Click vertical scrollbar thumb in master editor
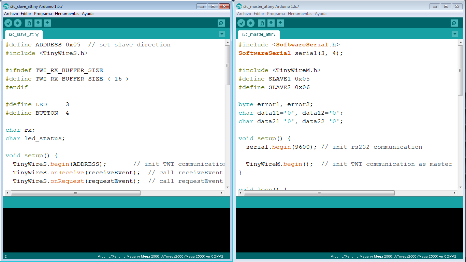Viewport: 466px width, 262px height. pyautogui.click(x=461, y=70)
